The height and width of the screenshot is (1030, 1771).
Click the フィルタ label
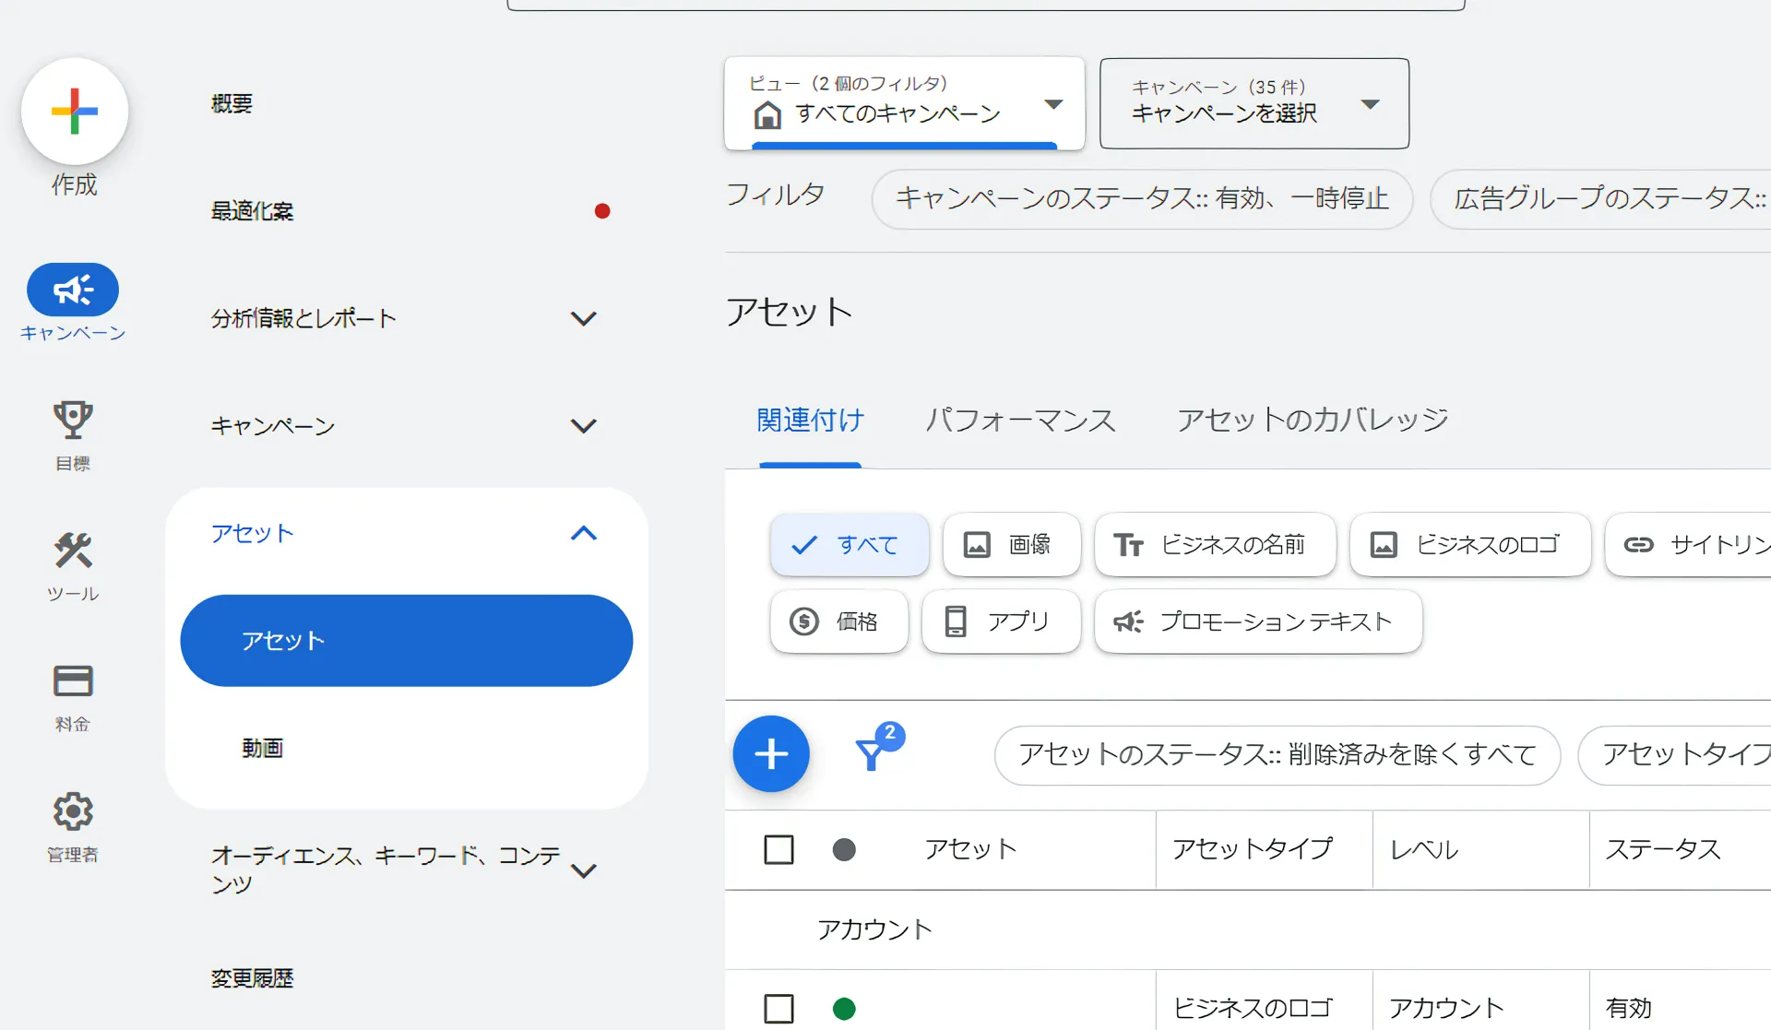pos(775,195)
